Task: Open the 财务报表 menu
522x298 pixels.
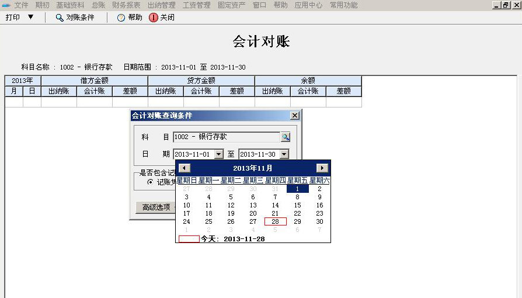Action: tap(126, 5)
